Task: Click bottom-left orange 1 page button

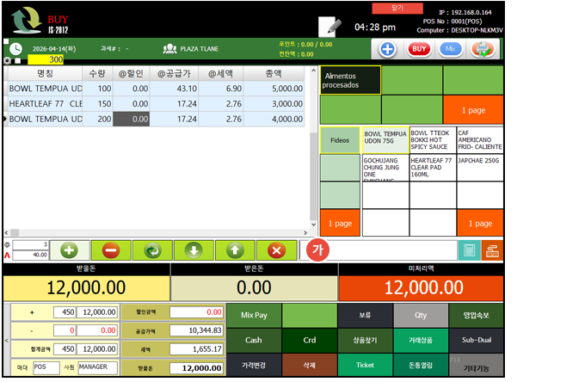Action: click(x=340, y=223)
